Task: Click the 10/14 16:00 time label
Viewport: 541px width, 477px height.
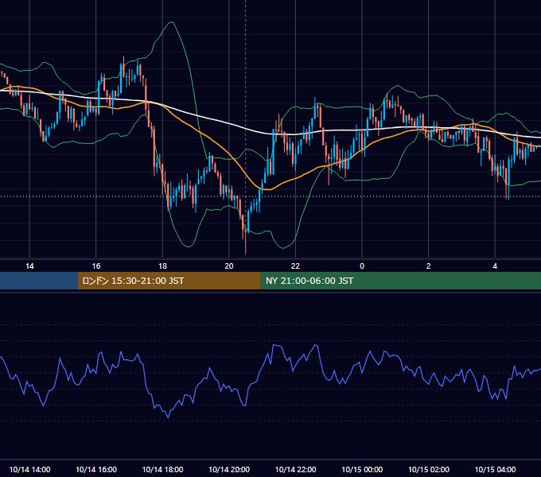Action: point(96,469)
